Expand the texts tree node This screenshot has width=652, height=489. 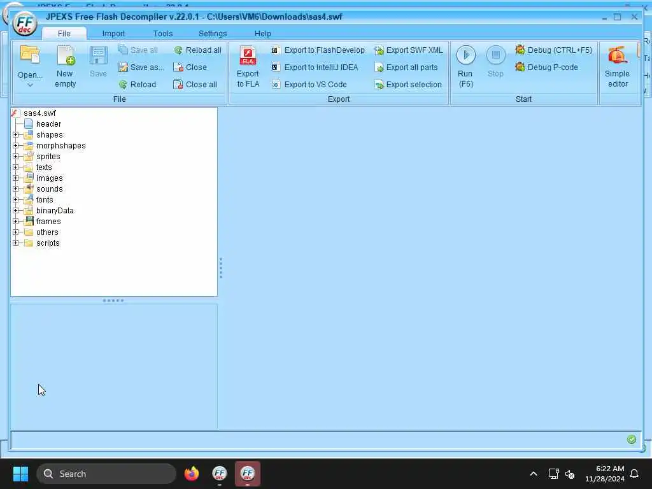pos(16,167)
